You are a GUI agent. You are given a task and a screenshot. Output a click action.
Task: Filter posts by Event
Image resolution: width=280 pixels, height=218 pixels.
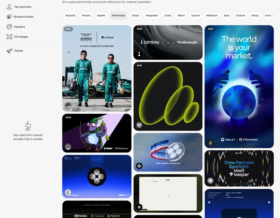[x=168, y=16]
